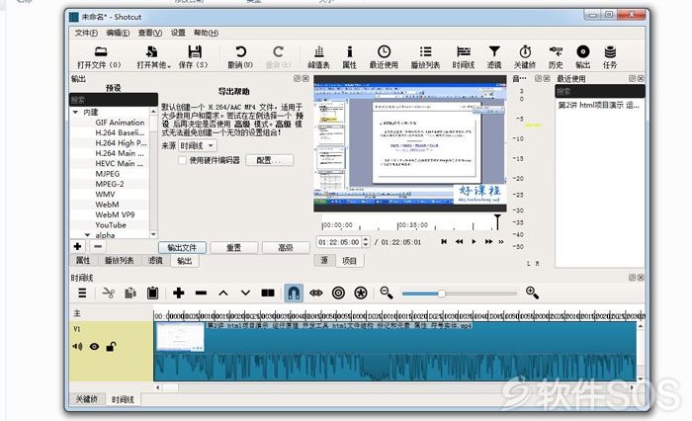This screenshot has height=421, width=692.
Task: Open the 输出 export toolbar icon
Action: click(583, 57)
